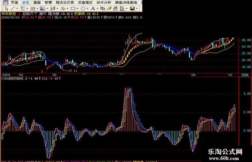Click the 09 month marker on time axis
The width and height of the screenshot is (252, 162).
click(x=193, y=75)
